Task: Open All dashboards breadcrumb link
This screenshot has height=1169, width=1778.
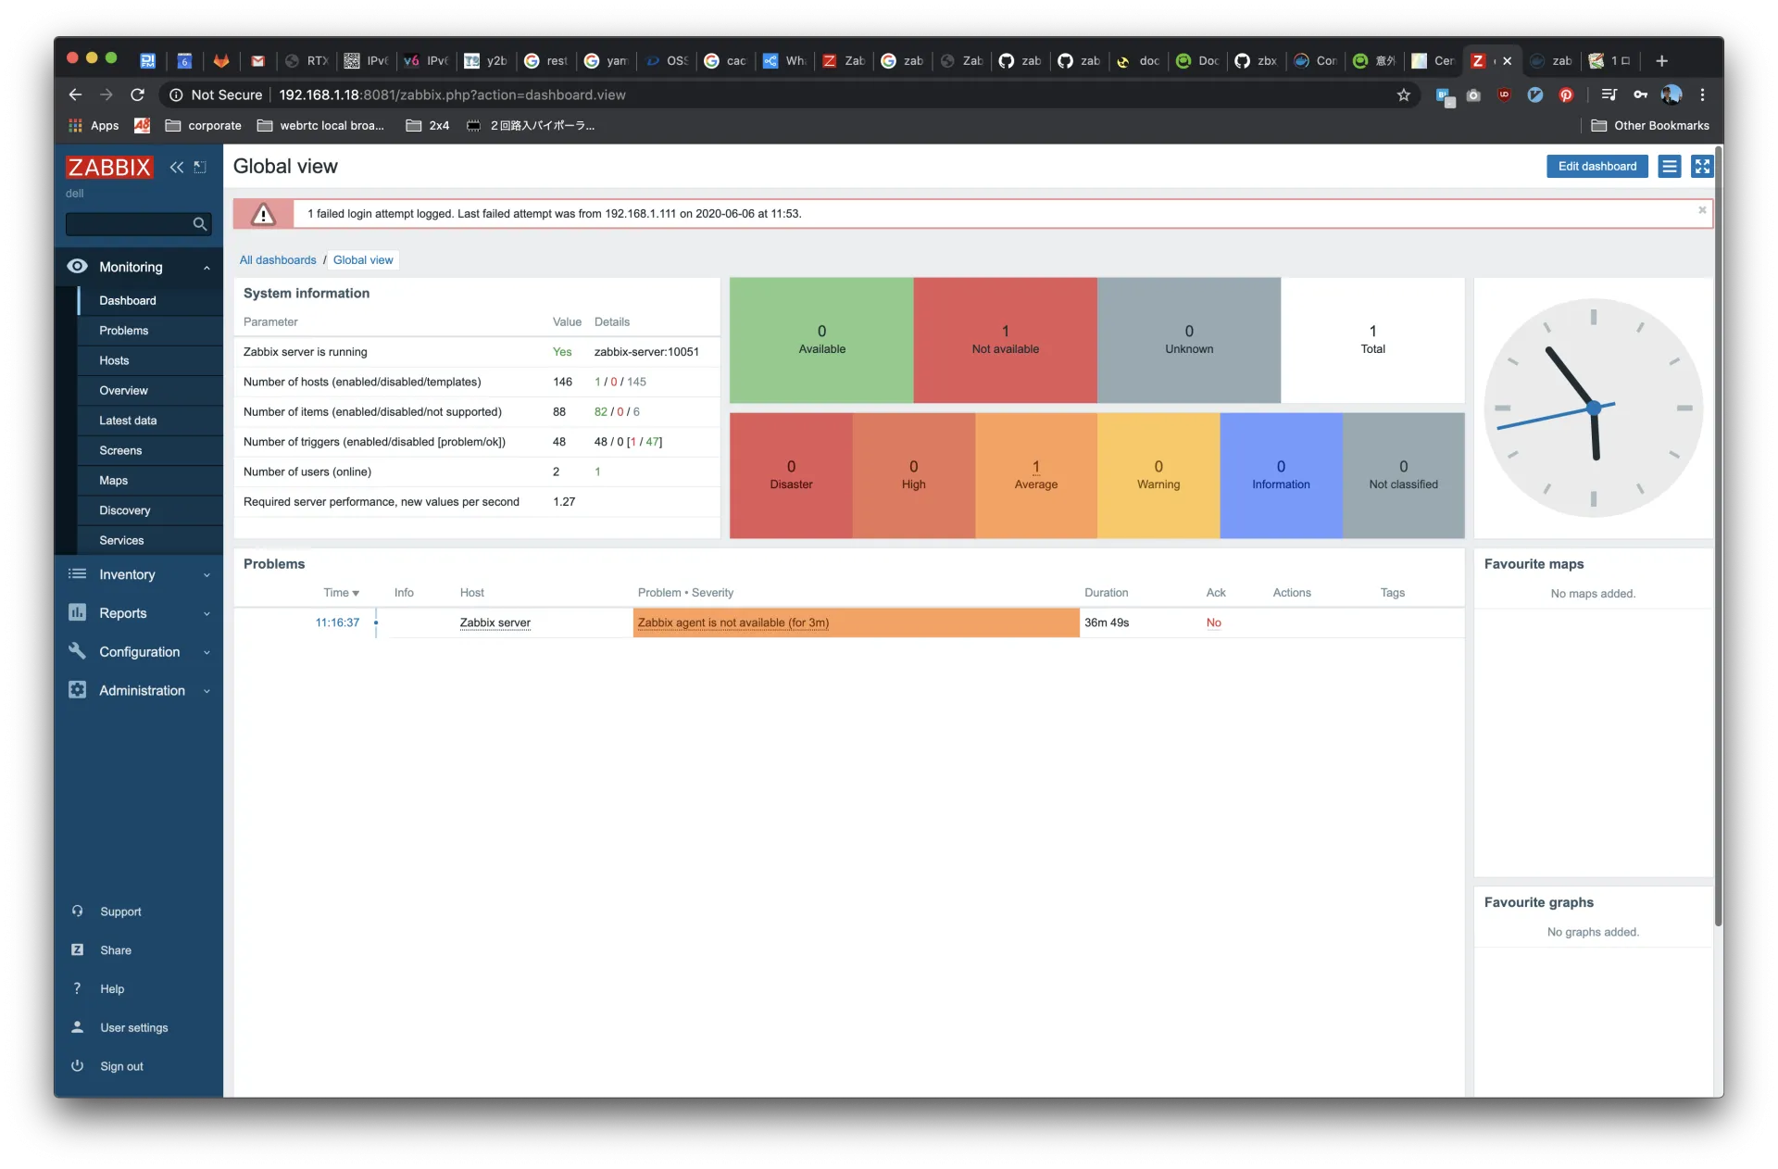Action: 278,260
